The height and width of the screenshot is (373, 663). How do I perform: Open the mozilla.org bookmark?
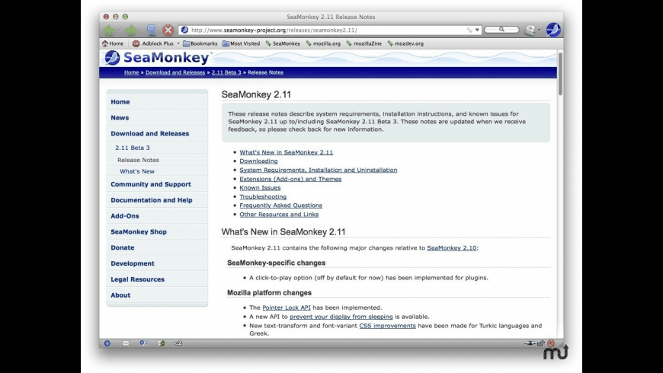click(x=323, y=43)
